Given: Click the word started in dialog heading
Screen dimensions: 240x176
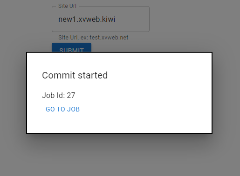Looking at the screenshot, I should (93, 75).
